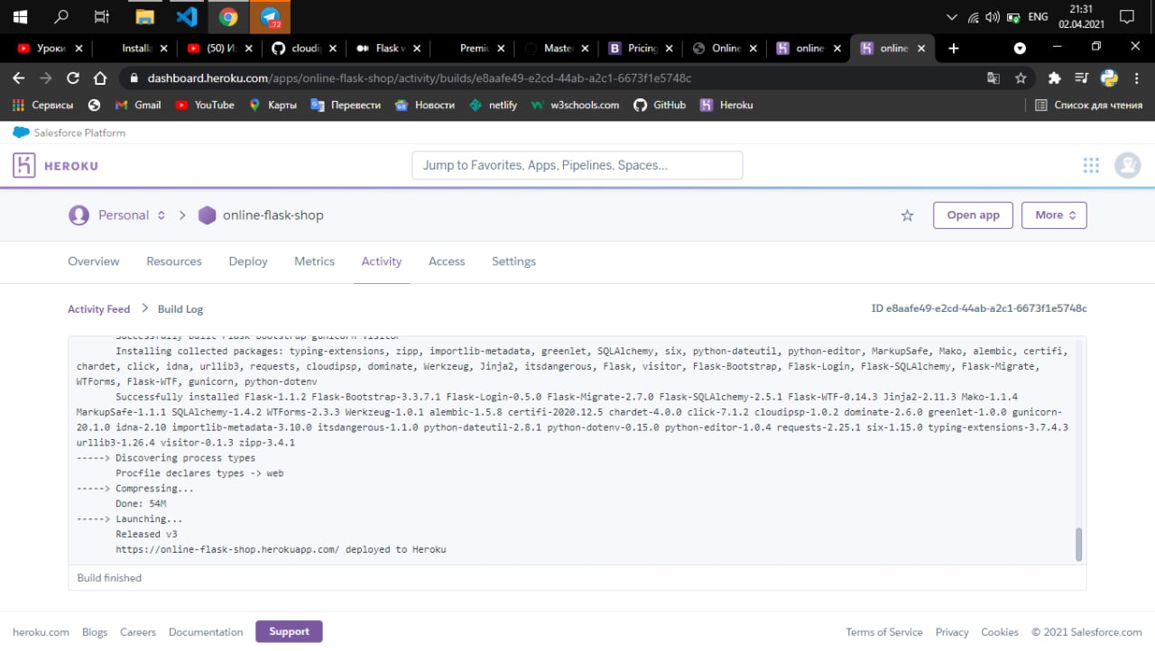The height and width of the screenshot is (651, 1155).
Task: Click the volume speaker tray icon
Action: pos(993,16)
